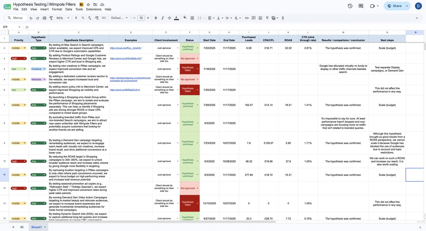
Task: Add a new sheet with plus icon
Action: pos(13,227)
